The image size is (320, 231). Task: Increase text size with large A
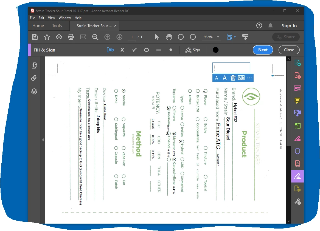(x=224, y=78)
